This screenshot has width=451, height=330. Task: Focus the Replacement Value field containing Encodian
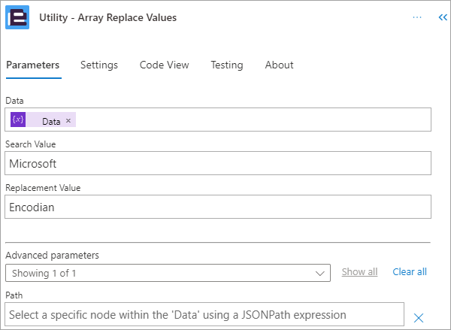[218, 207]
